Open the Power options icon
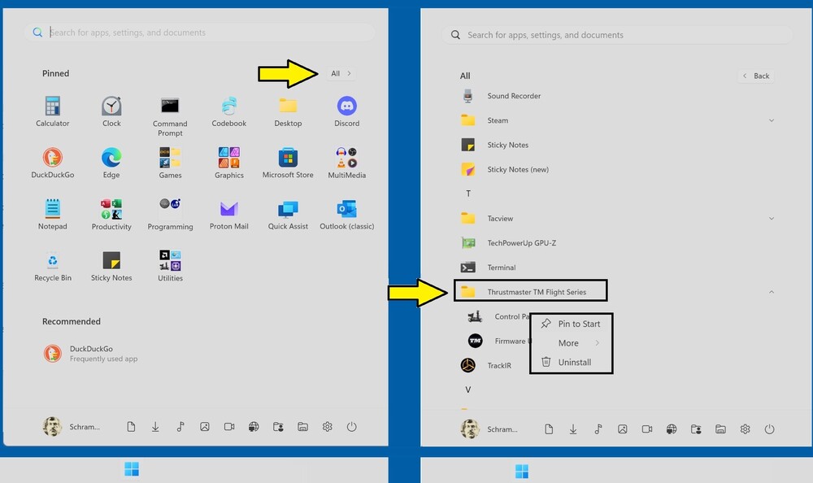The height and width of the screenshot is (483, 813). coord(350,426)
